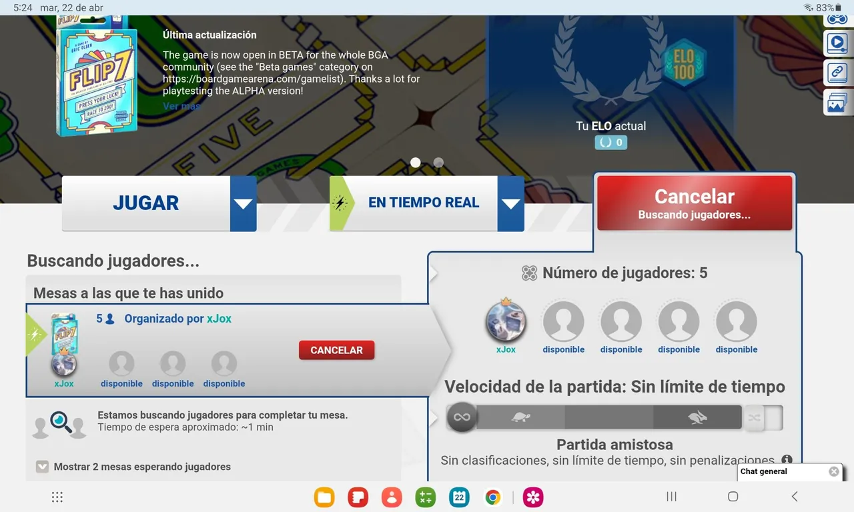Open the EN TIEMPO REAL dropdown arrow
854x512 pixels.
[x=511, y=203]
